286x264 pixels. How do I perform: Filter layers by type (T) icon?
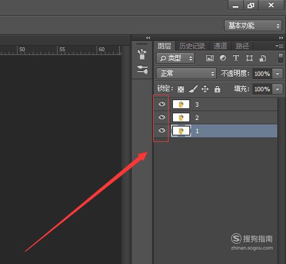tap(236, 58)
